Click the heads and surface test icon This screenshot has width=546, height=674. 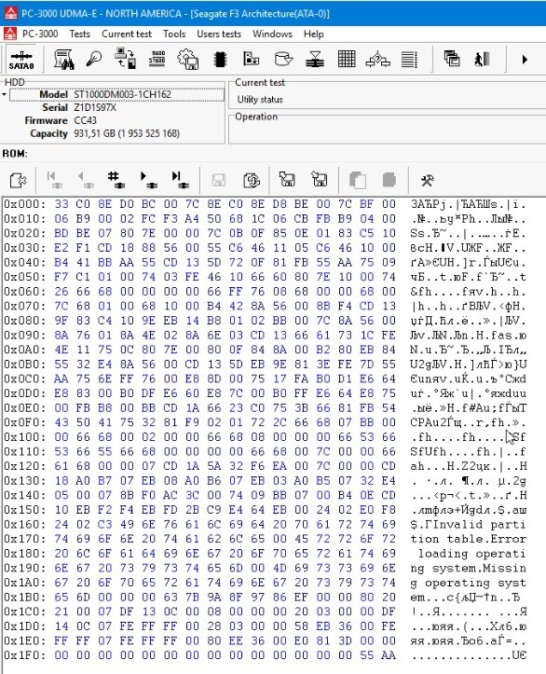[x=315, y=59]
